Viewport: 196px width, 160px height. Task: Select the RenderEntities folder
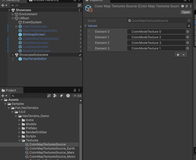click(36, 132)
